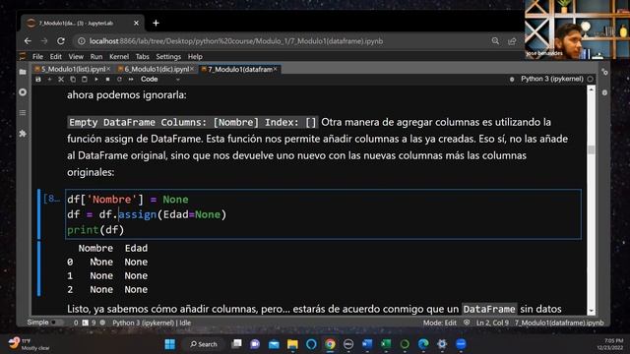Save the notebook with the toolbar icon

(38, 80)
